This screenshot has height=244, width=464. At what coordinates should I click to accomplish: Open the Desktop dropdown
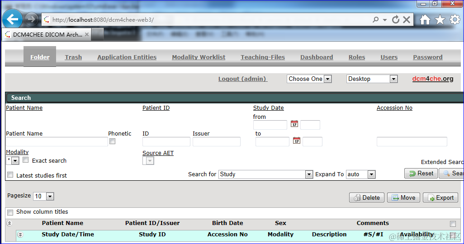372,79
